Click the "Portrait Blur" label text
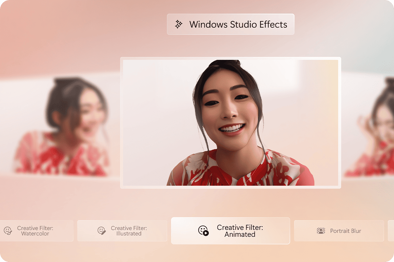The image size is (394, 262). (345, 231)
